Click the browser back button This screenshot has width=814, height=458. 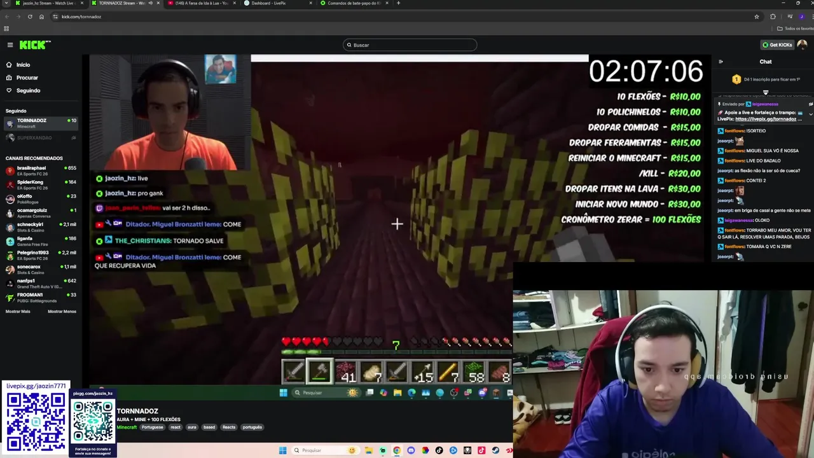point(6,17)
